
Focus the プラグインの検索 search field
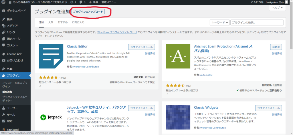257,22
